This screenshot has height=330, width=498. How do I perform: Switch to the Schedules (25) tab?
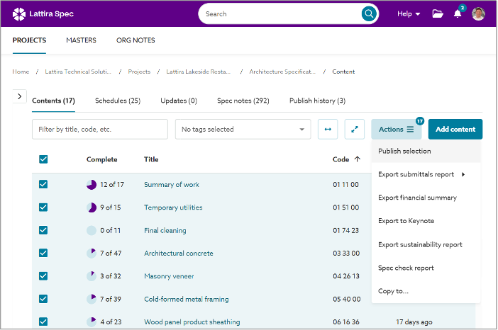(118, 101)
